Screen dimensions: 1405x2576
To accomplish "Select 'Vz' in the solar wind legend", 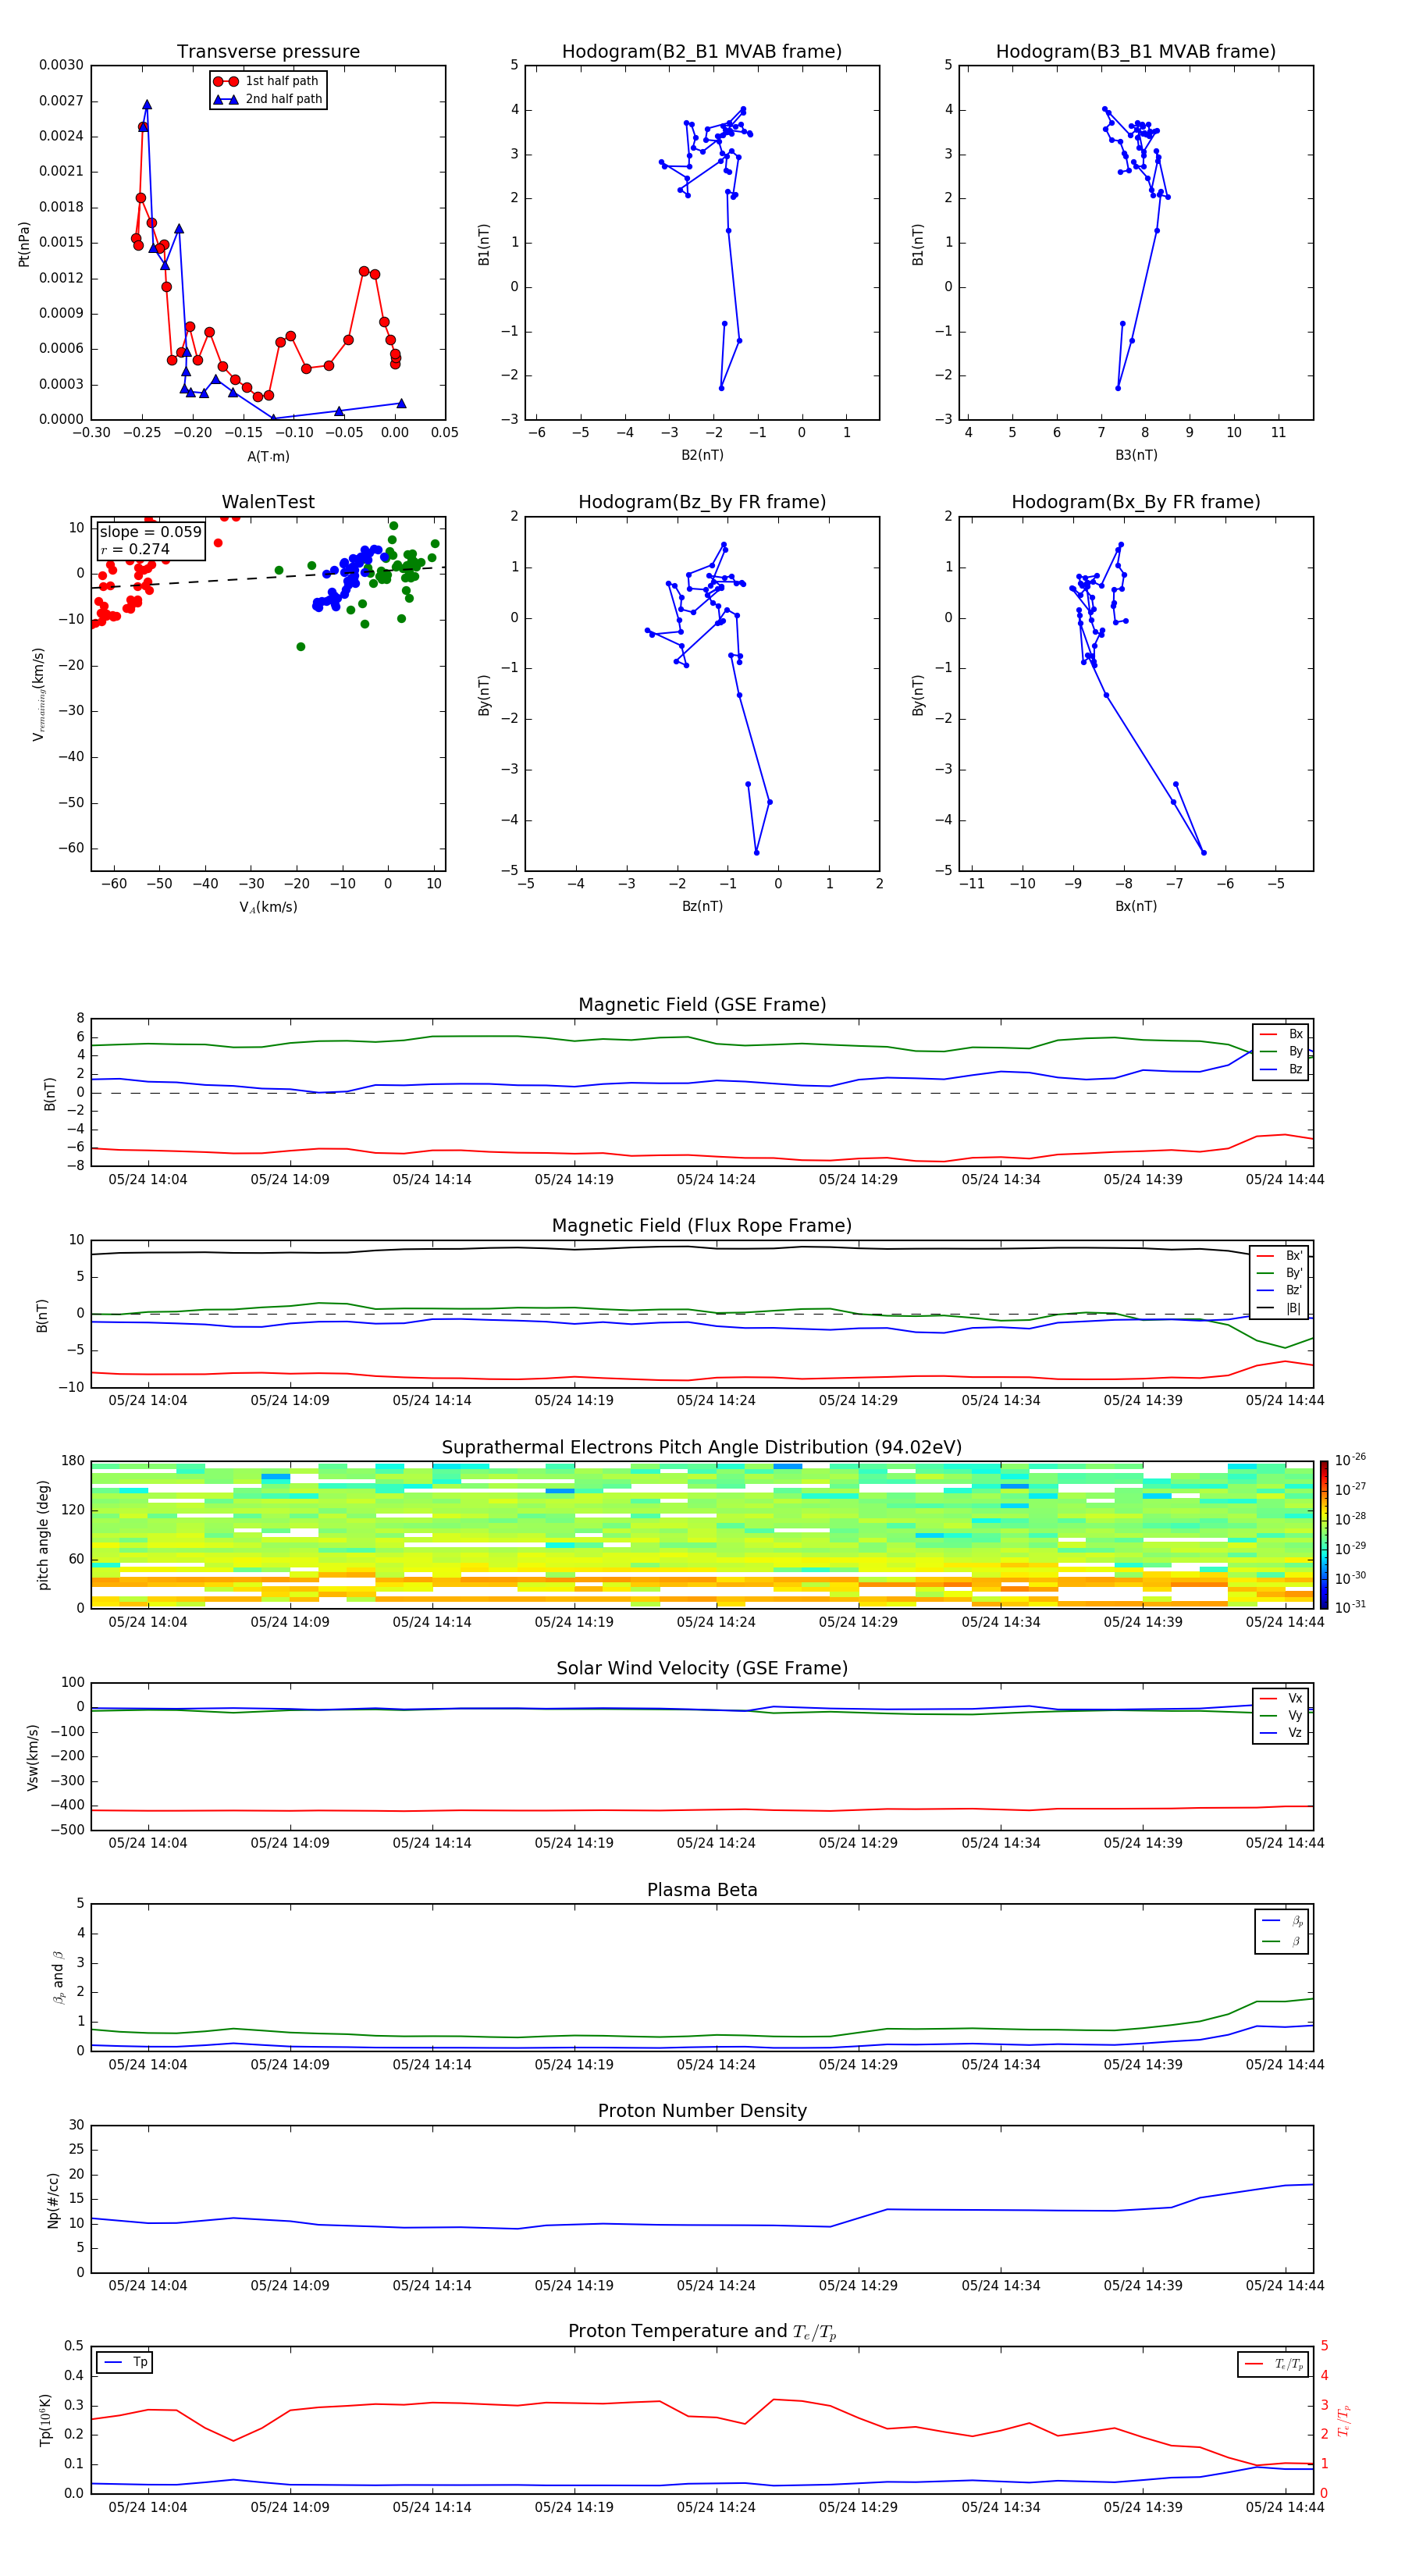I will (1282, 1733).
